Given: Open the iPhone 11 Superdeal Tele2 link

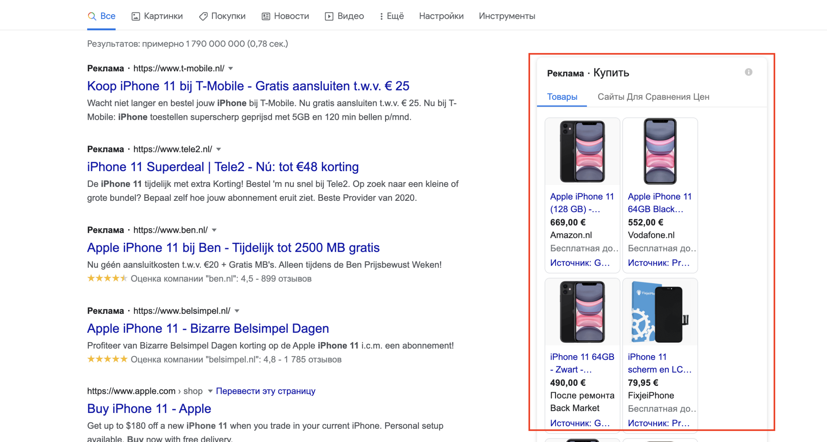Looking at the screenshot, I should (223, 167).
